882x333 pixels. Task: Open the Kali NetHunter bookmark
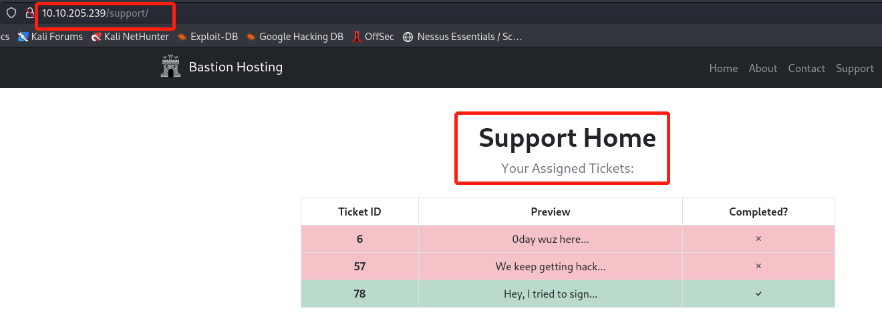130,37
